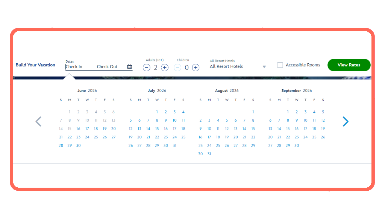The image size is (385, 202).
Task: Select July 15, 2026
Action: [x=157, y=129]
